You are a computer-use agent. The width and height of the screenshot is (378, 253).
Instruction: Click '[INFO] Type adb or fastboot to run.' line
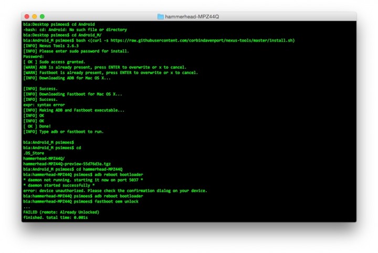pyautogui.click(x=64, y=132)
